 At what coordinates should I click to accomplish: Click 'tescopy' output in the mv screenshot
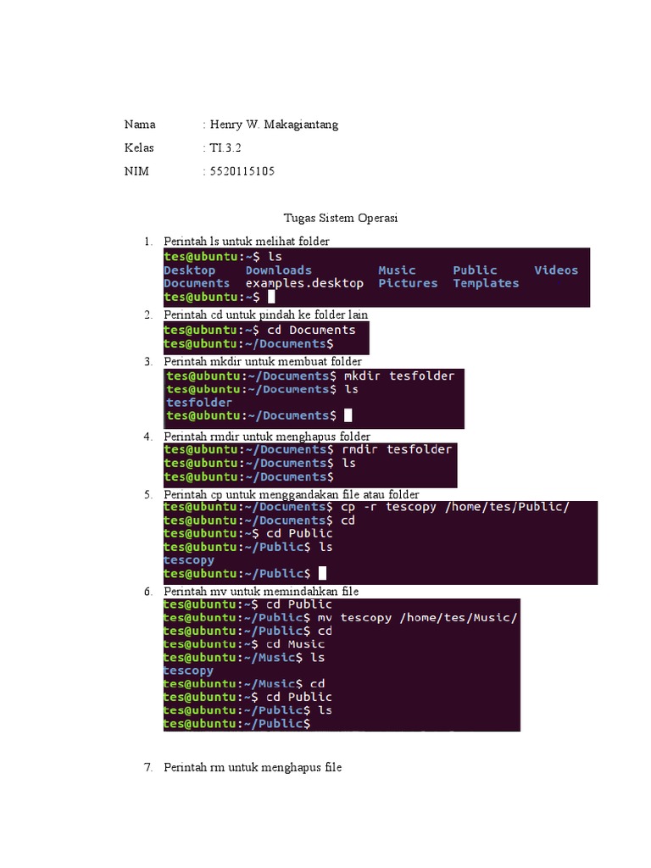(x=188, y=671)
